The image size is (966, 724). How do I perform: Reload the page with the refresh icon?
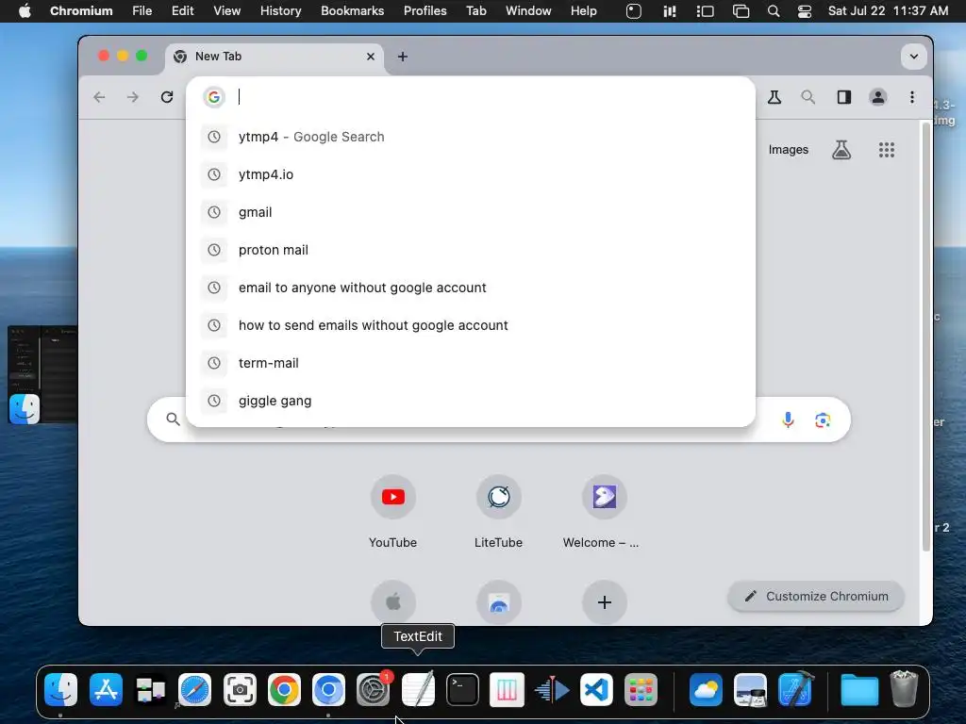pos(167,97)
